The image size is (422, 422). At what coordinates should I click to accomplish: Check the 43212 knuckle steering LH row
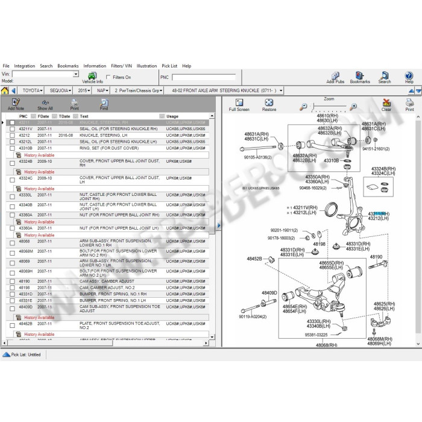[12, 136]
